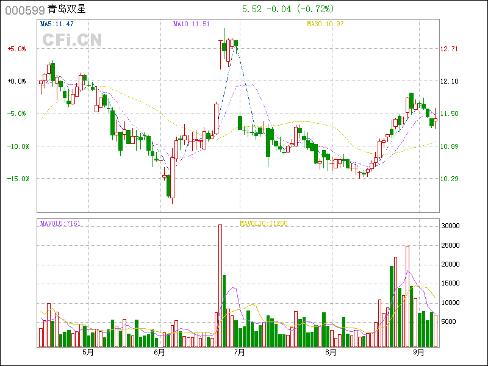
Task: Jump to the 9月 date marker
Action: [x=418, y=352]
